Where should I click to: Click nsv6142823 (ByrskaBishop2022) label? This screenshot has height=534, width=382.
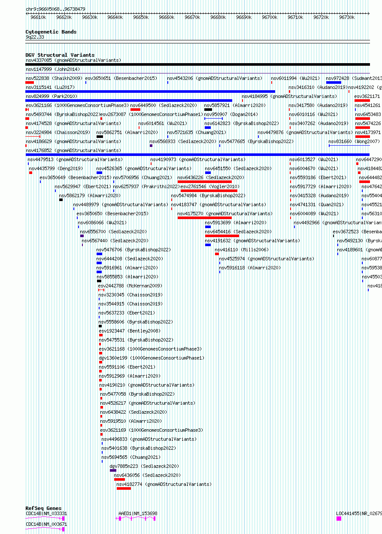242,123
